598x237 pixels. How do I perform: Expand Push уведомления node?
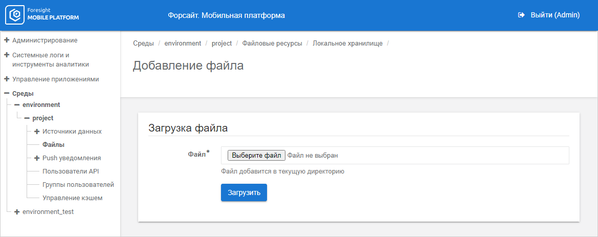tap(37, 158)
